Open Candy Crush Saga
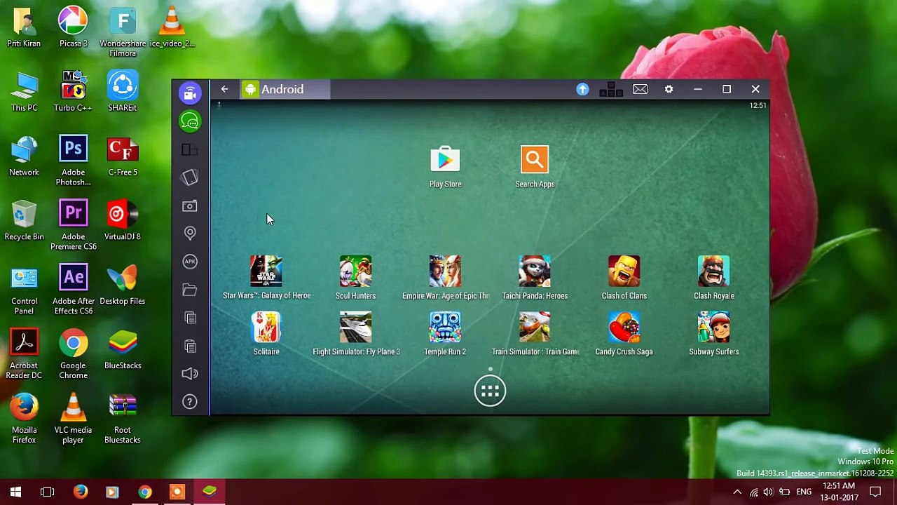 pyautogui.click(x=624, y=334)
